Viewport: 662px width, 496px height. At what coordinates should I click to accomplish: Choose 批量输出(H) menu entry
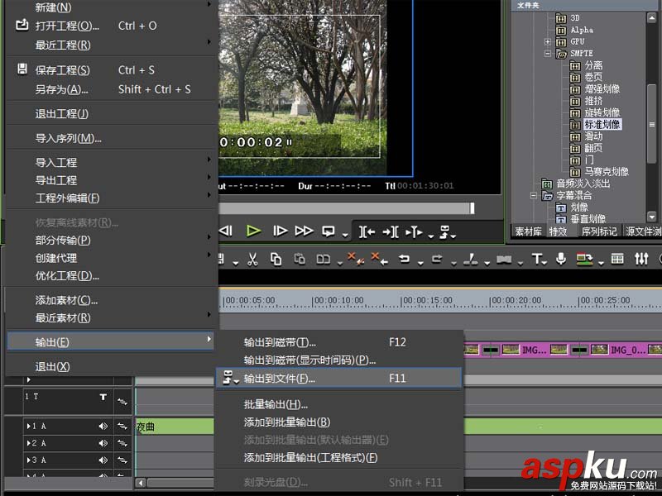[x=338, y=404]
